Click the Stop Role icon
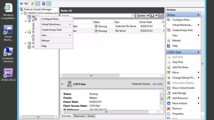The width and height of the screenshot is (214, 120). pyautogui.click(x=169, y=62)
